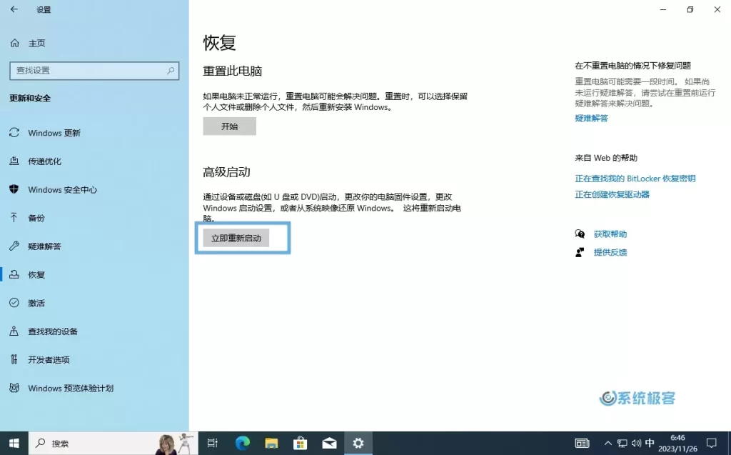This screenshot has width=731, height=455.
Task: Open the BitLocker 恢复密钥 help link
Action: point(633,178)
